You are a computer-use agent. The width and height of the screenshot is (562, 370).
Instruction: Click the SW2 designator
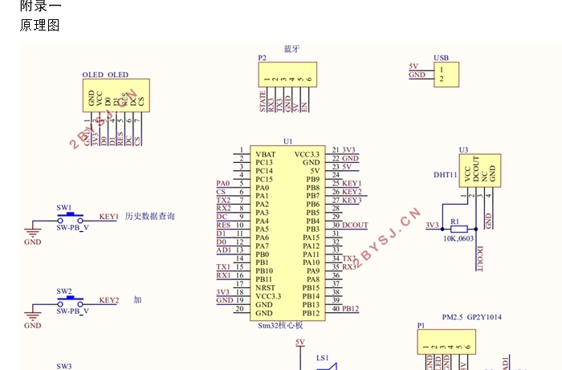tap(63, 291)
